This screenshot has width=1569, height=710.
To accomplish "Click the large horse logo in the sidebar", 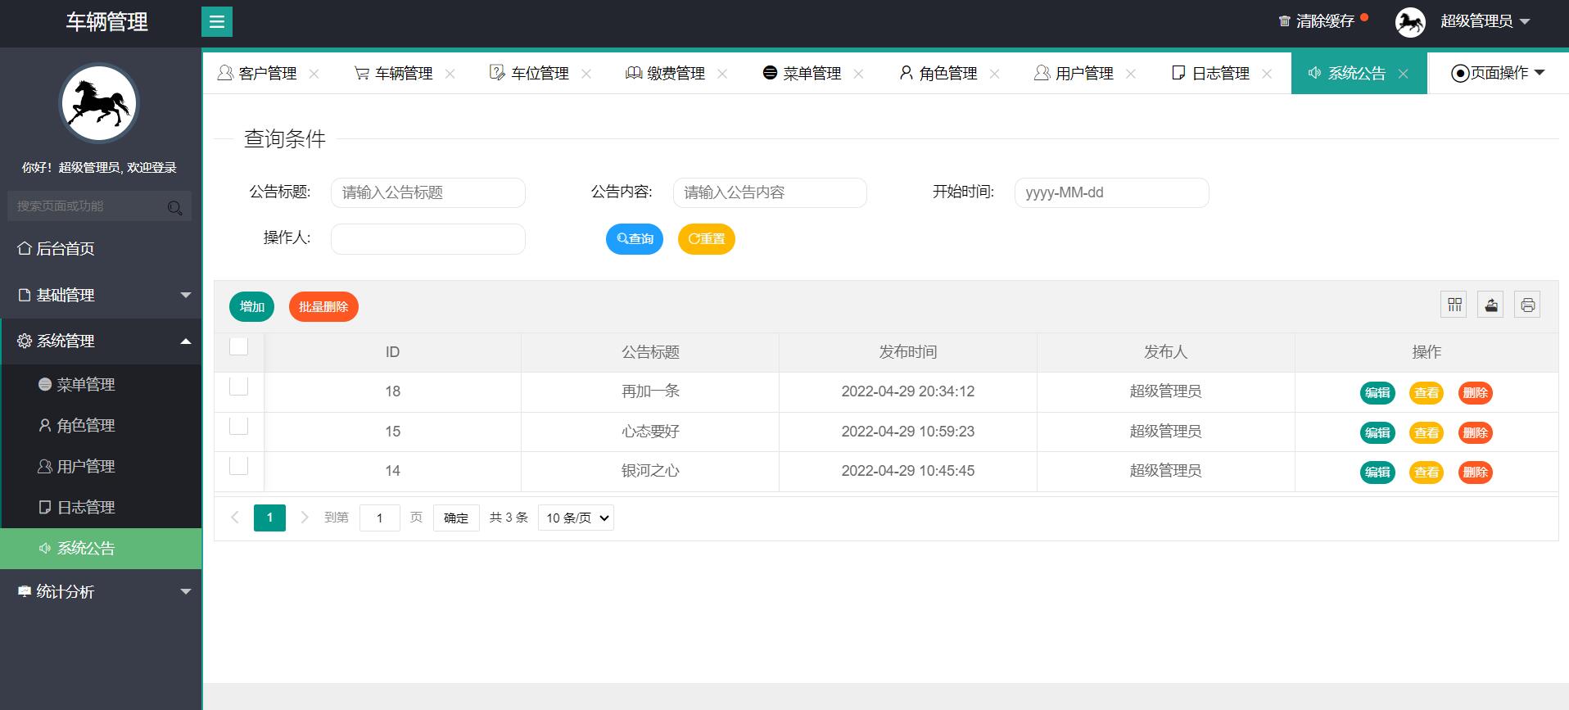I will pyautogui.click(x=100, y=104).
